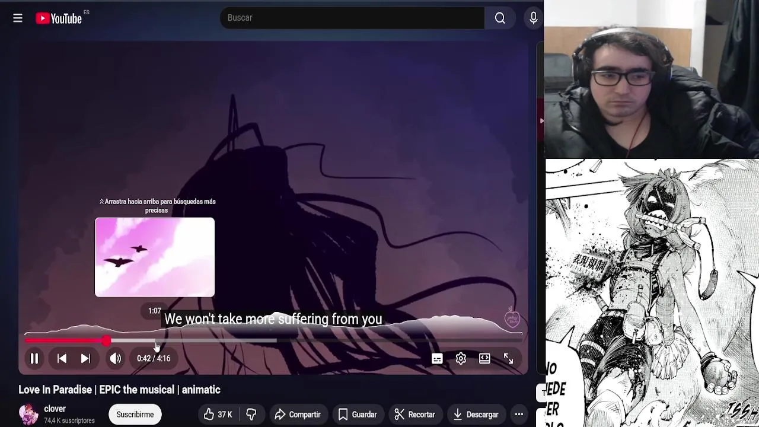Open the clover channel avatar
759x427 pixels.
[x=28, y=415]
